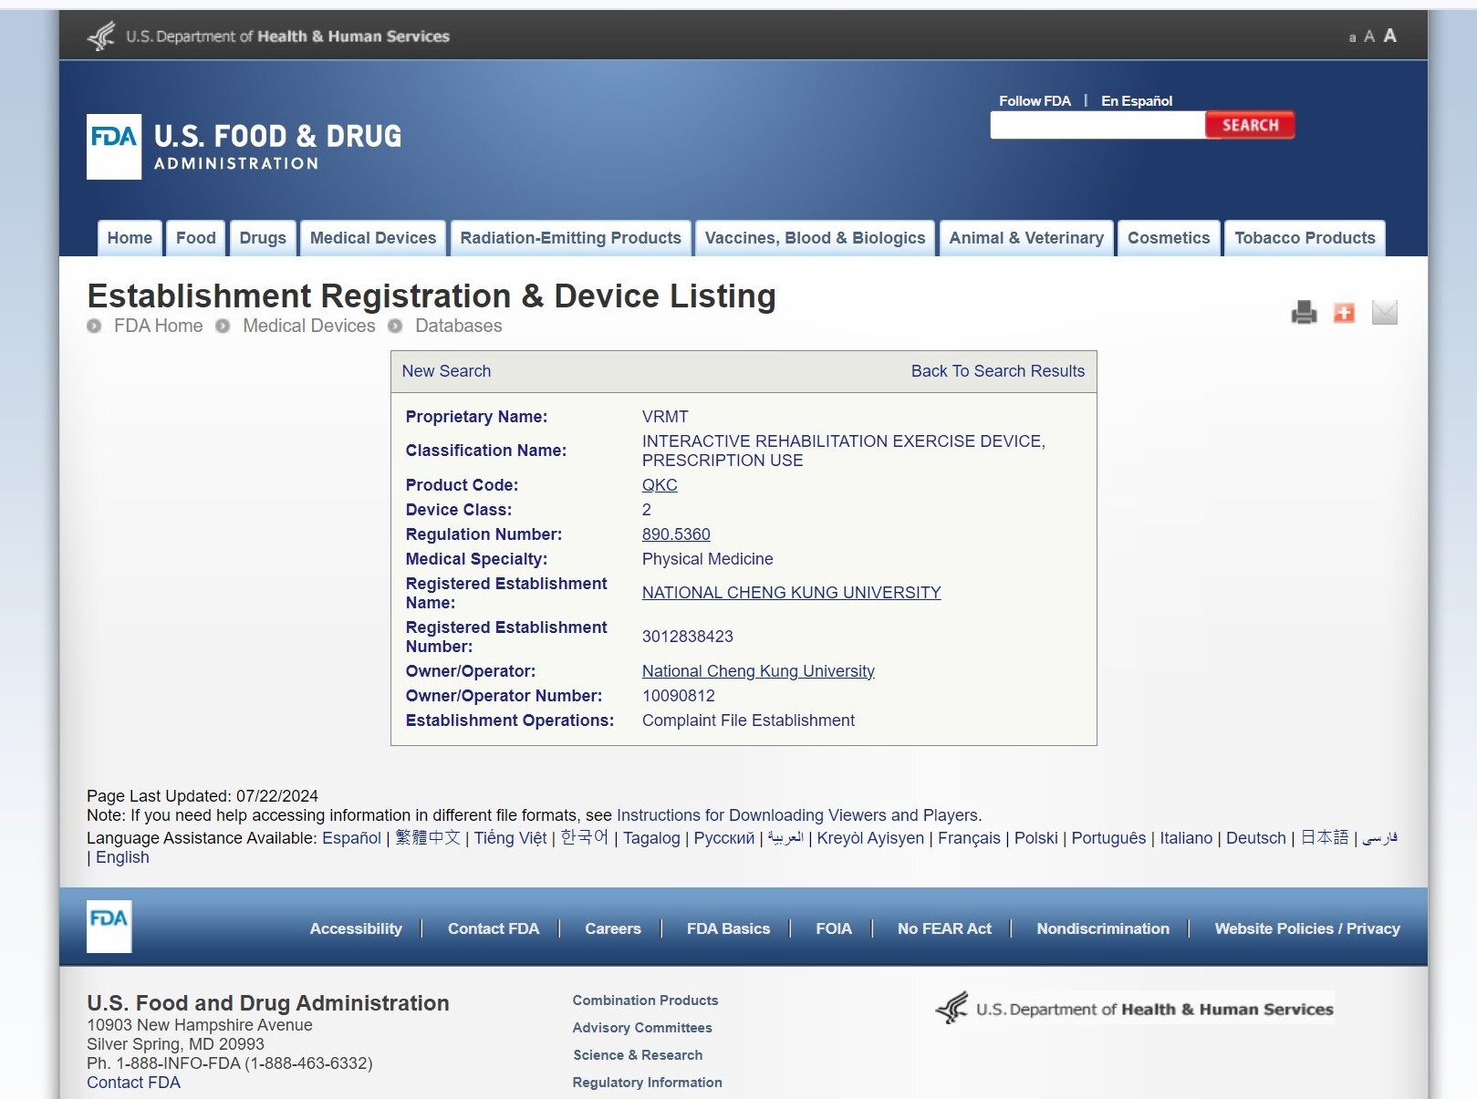Start a New Search
Viewport: 1477px width, 1099px height.
tap(446, 371)
